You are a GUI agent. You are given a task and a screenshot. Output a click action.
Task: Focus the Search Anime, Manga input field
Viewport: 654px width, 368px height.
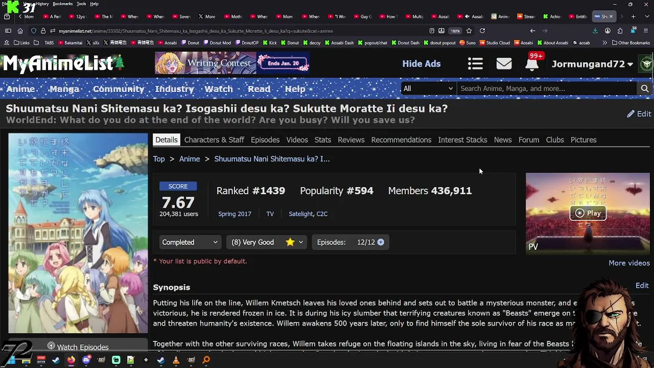pyautogui.click(x=547, y=88)
